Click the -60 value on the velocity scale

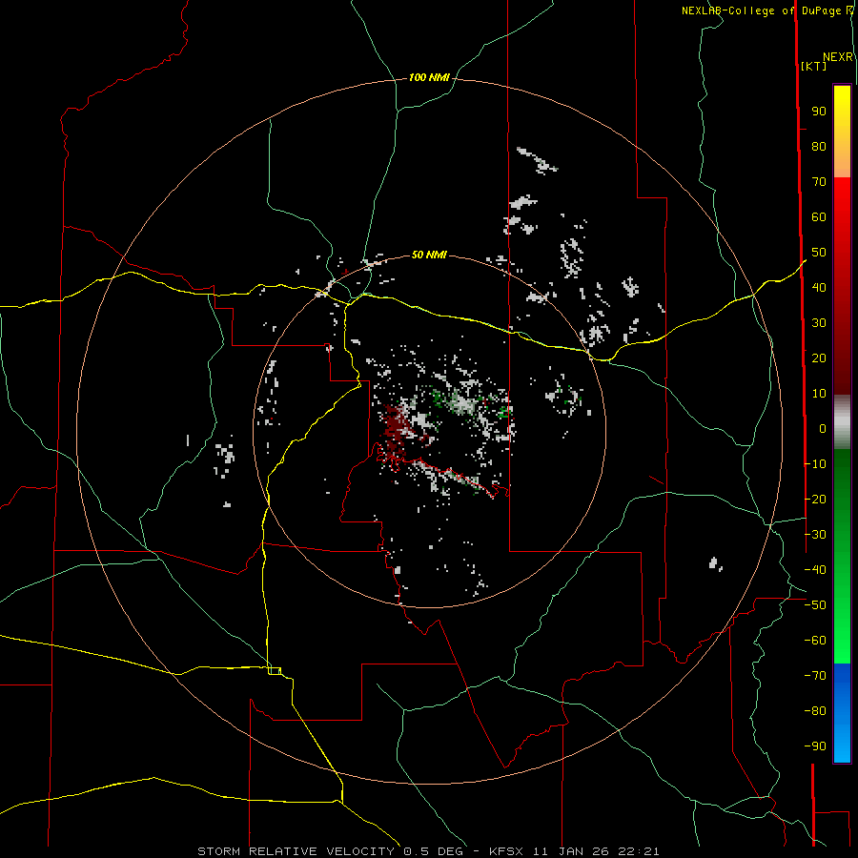point(815,641)
